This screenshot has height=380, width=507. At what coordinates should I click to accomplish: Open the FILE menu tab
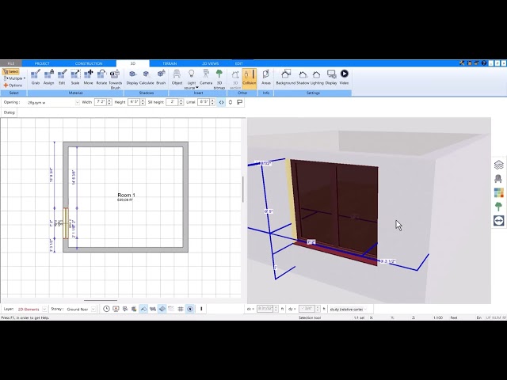pyautogui.click(x=10, y=63)
